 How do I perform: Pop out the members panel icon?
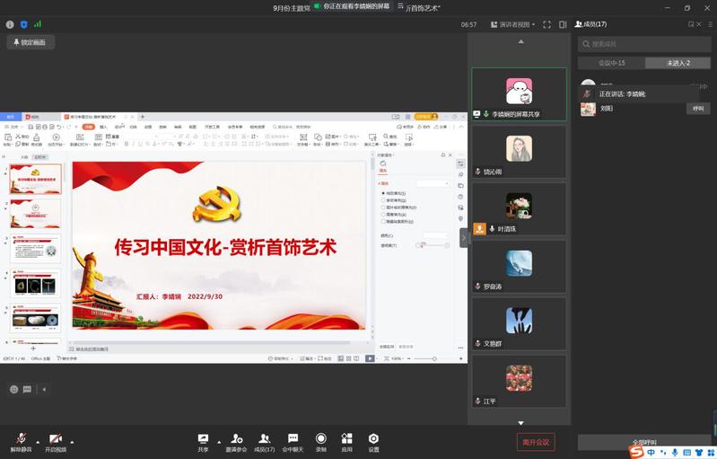691,24
